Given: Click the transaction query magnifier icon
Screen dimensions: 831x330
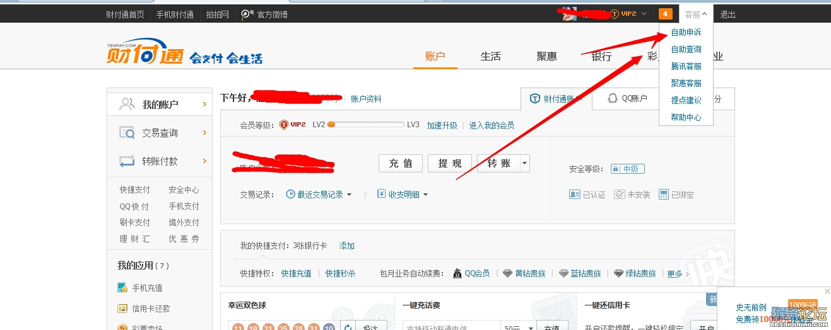Looking at the screenshot, I should tap(127, 133).
